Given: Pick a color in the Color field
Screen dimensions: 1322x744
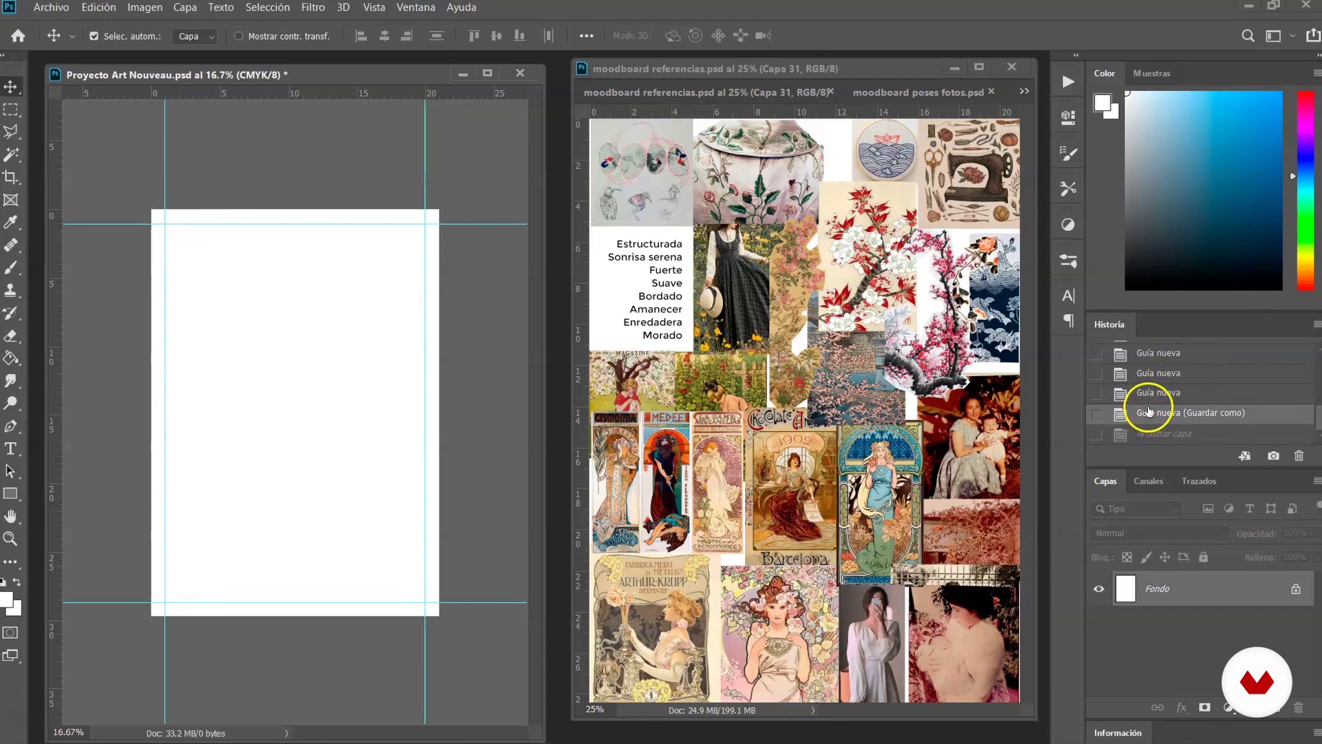Looking at the screenshot, I should pyautogui.click(x=1204, y=191).
